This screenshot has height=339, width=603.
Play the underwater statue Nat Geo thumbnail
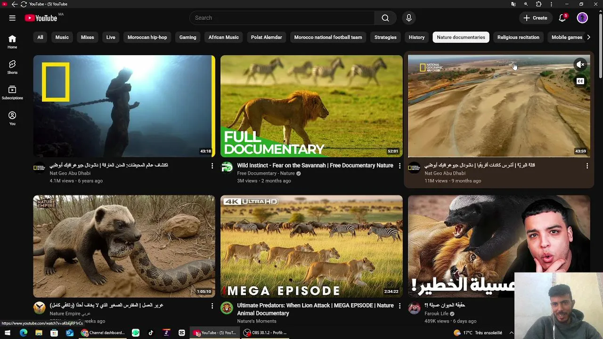tap(124, 106)
